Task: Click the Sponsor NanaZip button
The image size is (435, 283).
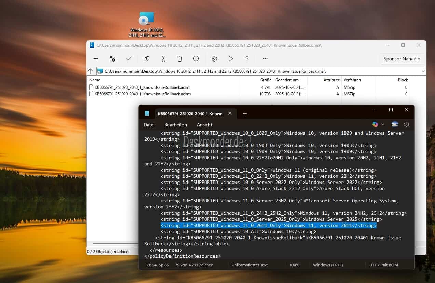Action: (402, 59)
